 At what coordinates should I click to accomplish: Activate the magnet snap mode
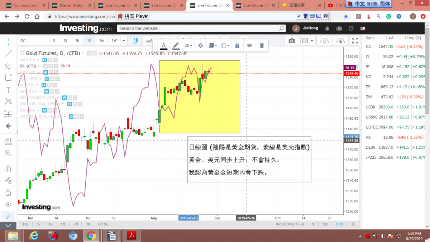pyautogui.click(x=8, y=168)
